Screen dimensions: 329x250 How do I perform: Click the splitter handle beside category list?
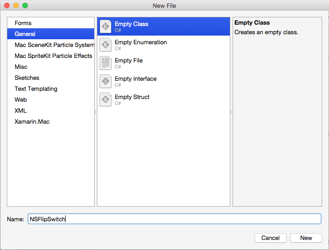96,112
